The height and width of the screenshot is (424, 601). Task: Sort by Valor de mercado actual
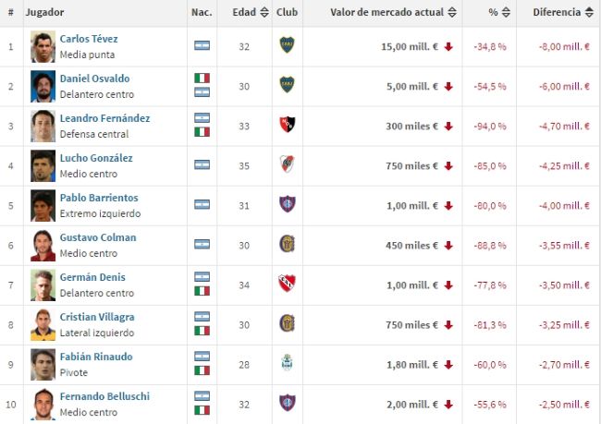click(451, 13)
